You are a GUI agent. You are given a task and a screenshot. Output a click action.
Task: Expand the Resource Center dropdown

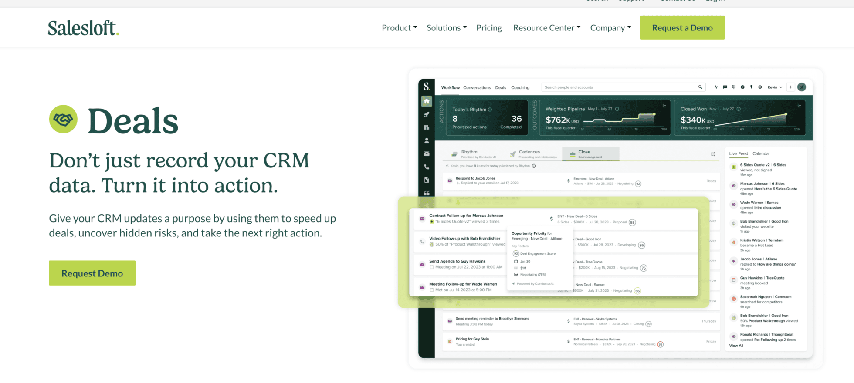tap(547, 28)
